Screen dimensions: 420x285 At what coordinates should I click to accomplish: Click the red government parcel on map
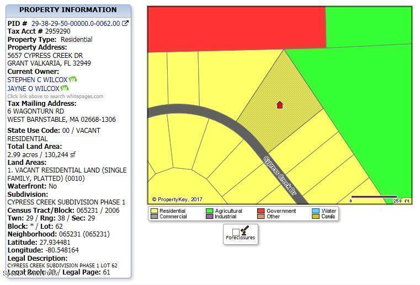point(236,29)
